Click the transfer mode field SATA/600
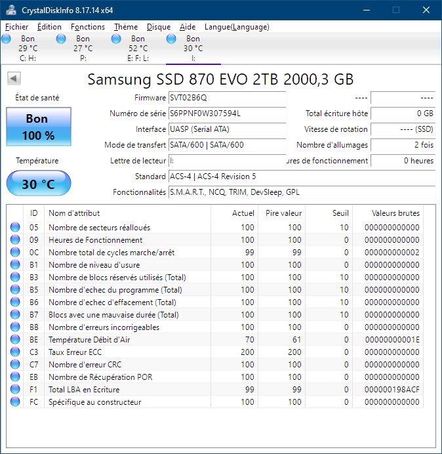Viewport: 442px width, 454px height. (227, 145)
